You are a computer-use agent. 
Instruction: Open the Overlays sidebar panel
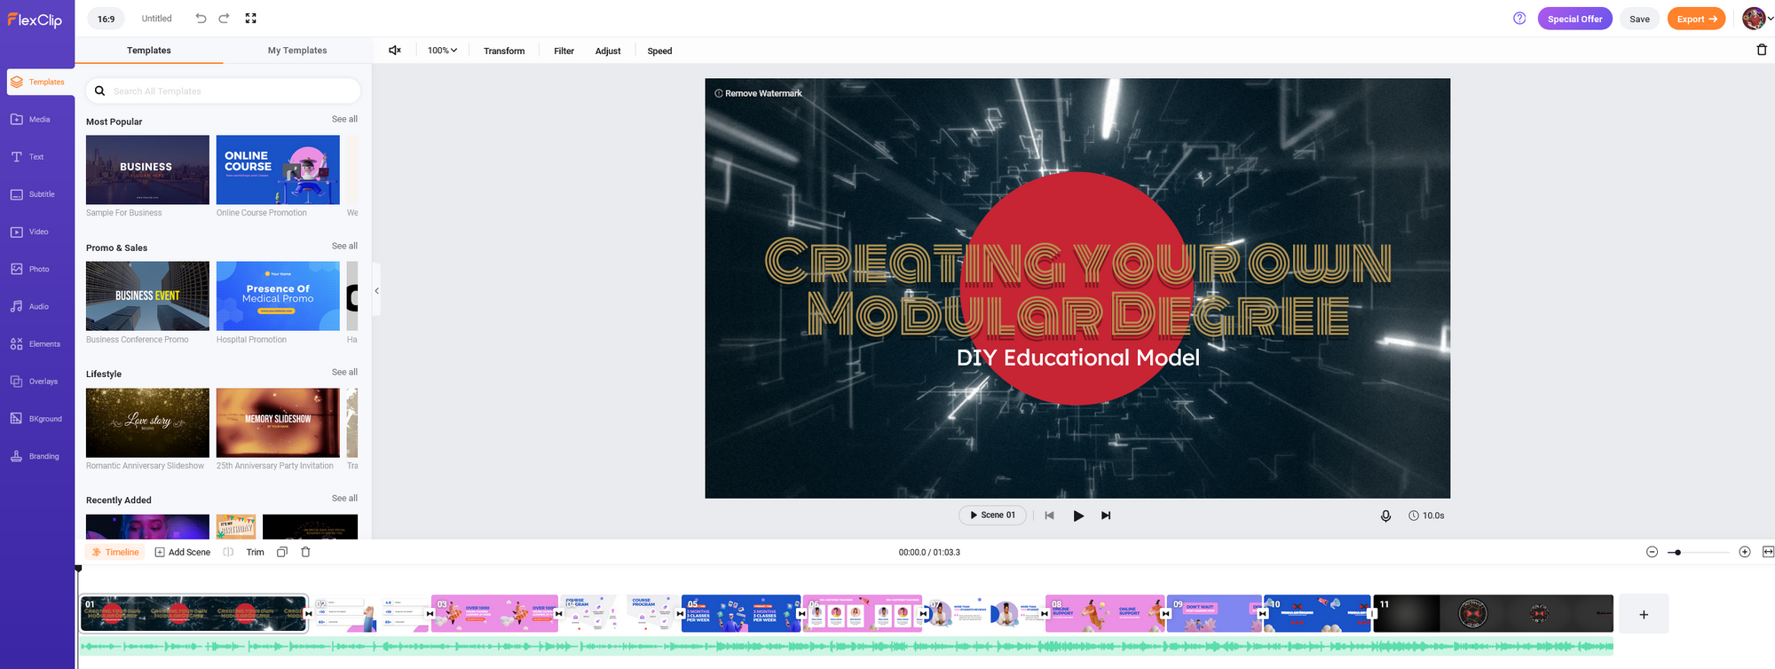(36, 382)
